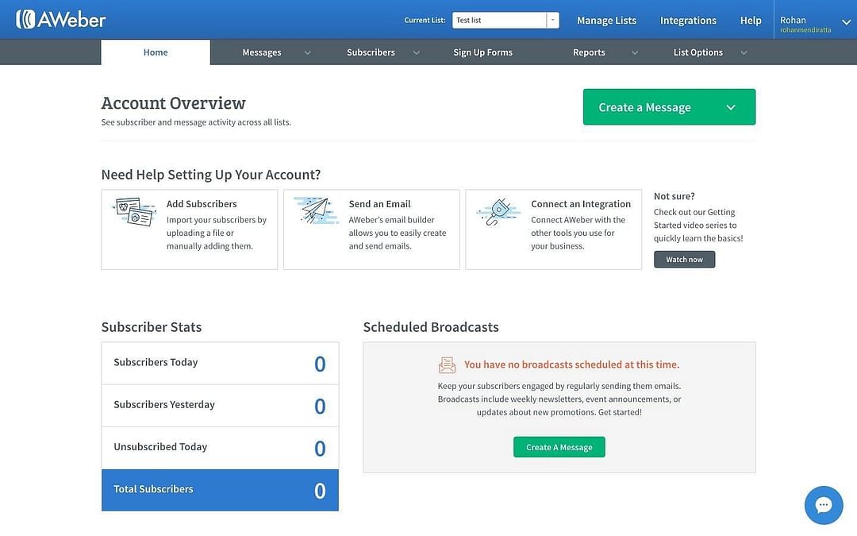
Task: Click the Watch now button
Action: click(x=684, y=259)
